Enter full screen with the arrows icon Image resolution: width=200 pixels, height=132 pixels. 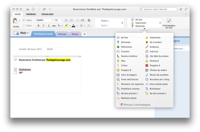[x=186, y=9]
